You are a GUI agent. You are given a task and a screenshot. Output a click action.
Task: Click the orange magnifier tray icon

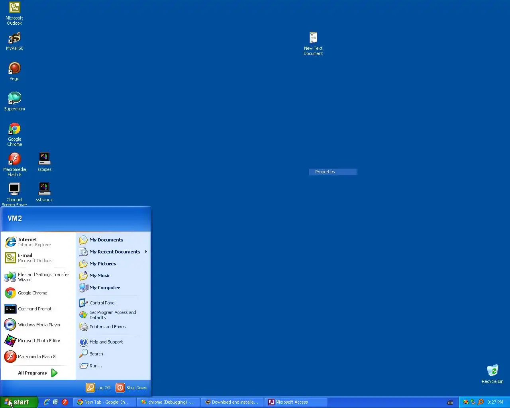(481, 402)
